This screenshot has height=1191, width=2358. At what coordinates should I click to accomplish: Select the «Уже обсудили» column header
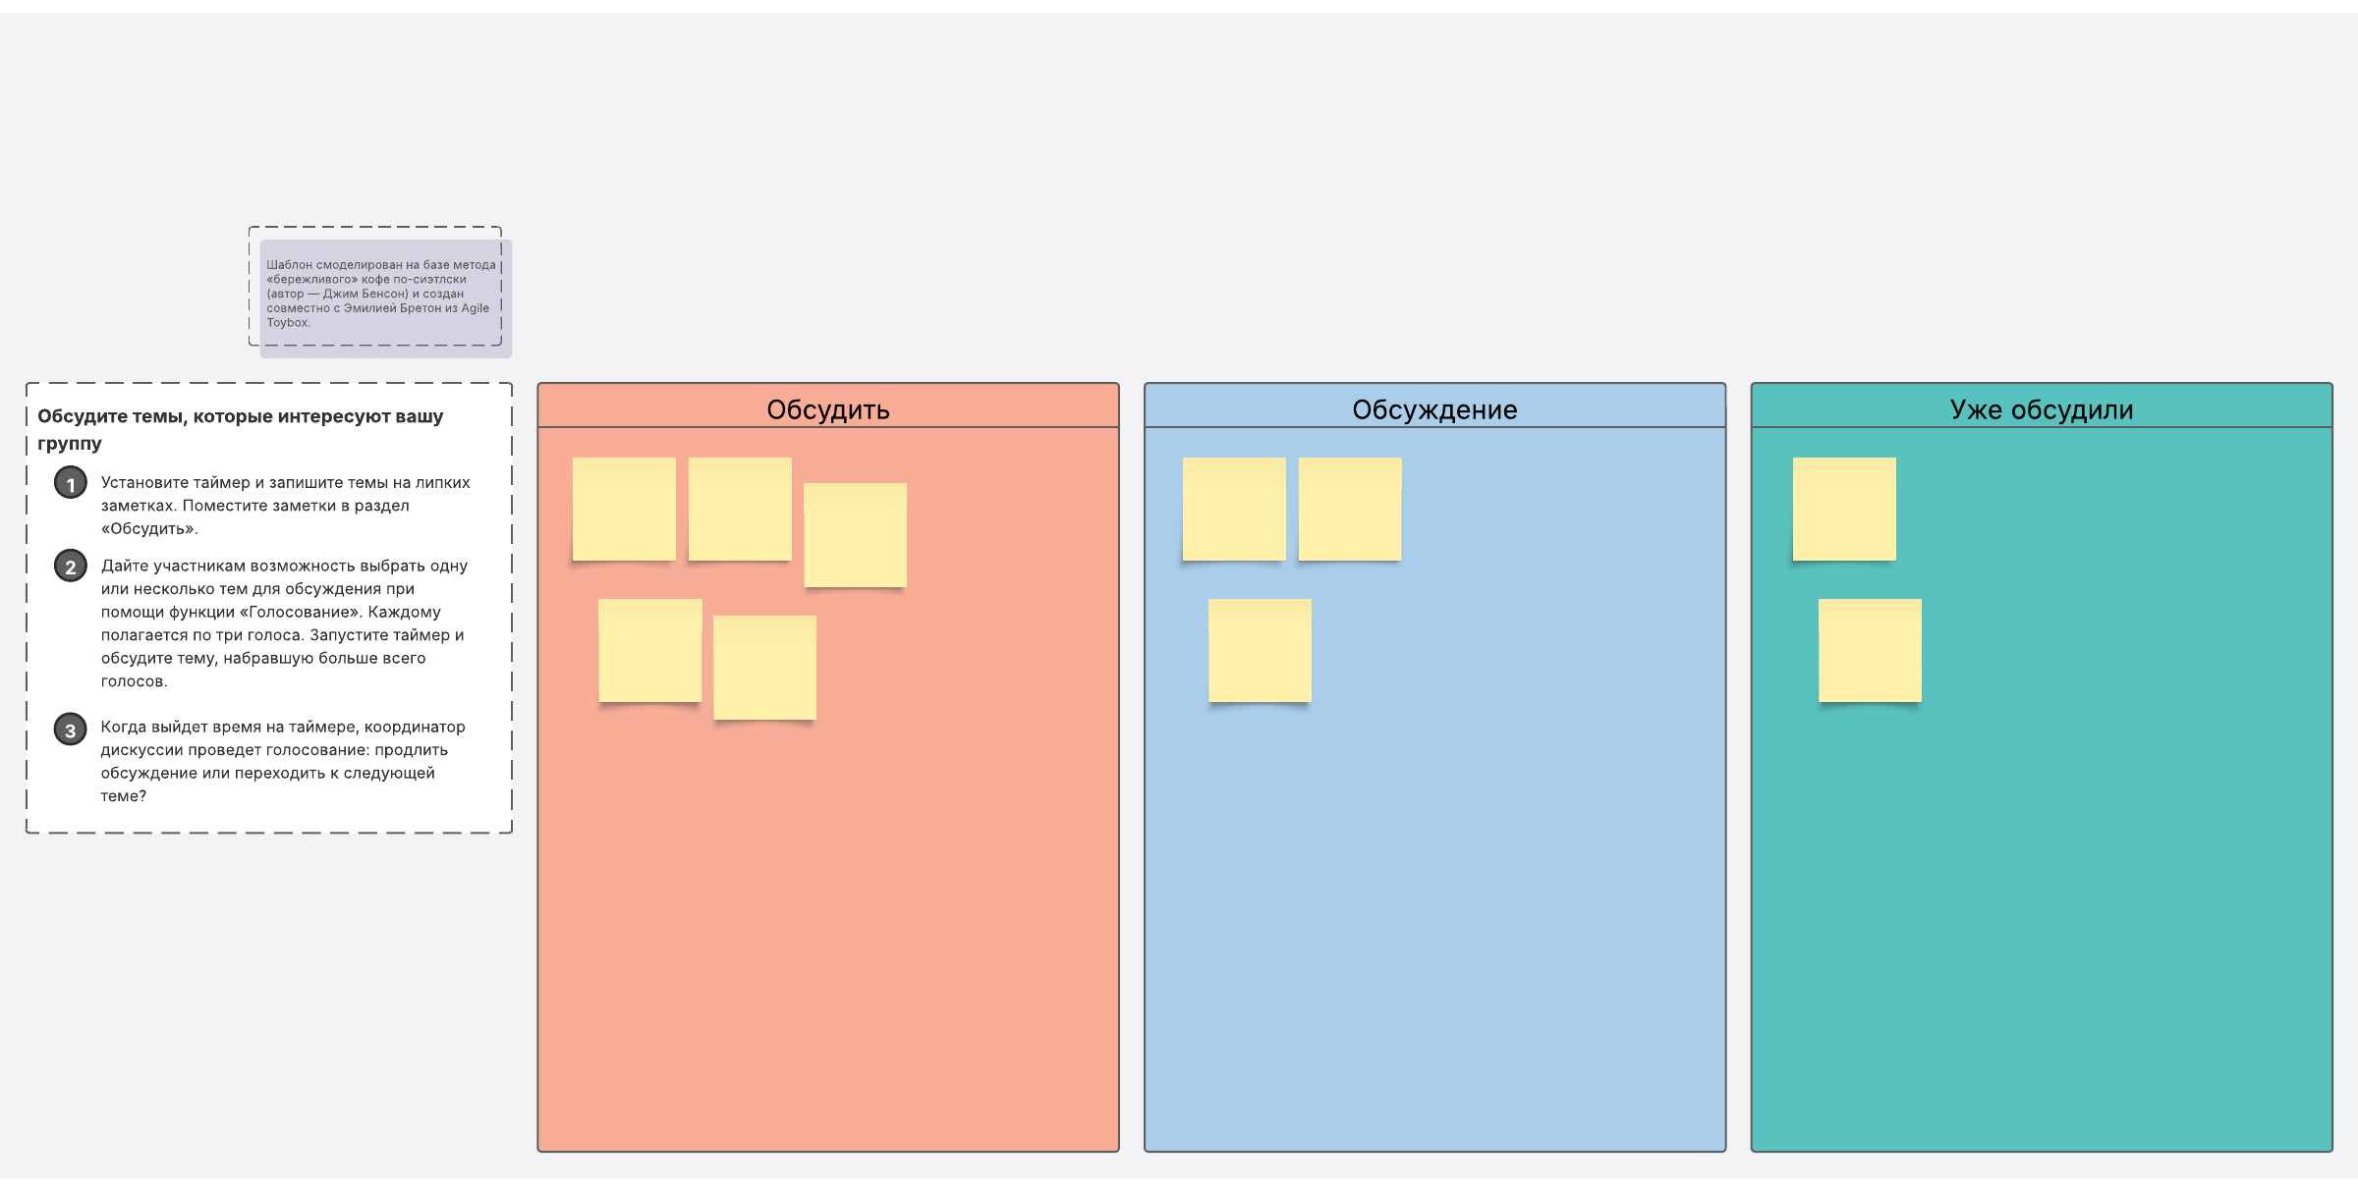[2041, 409]
